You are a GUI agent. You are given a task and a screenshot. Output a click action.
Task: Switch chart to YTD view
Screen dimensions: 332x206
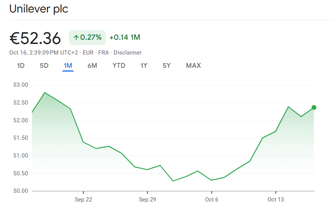pyautogui.click(x=119, y=66)
